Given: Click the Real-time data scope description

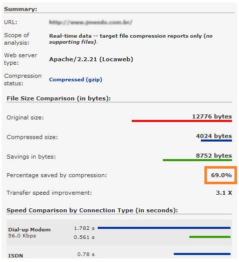Looking at the screenshot, I should pyautogui.click(x=131, y=39).
